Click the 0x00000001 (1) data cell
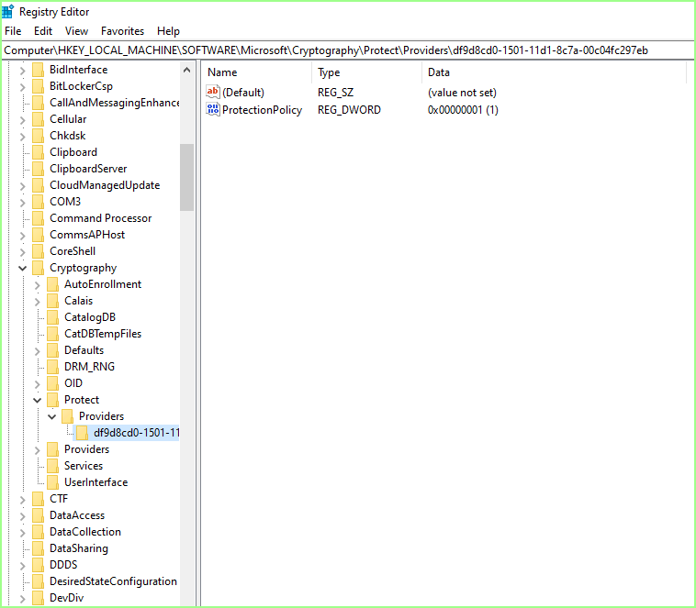 [x=463, y=110]
